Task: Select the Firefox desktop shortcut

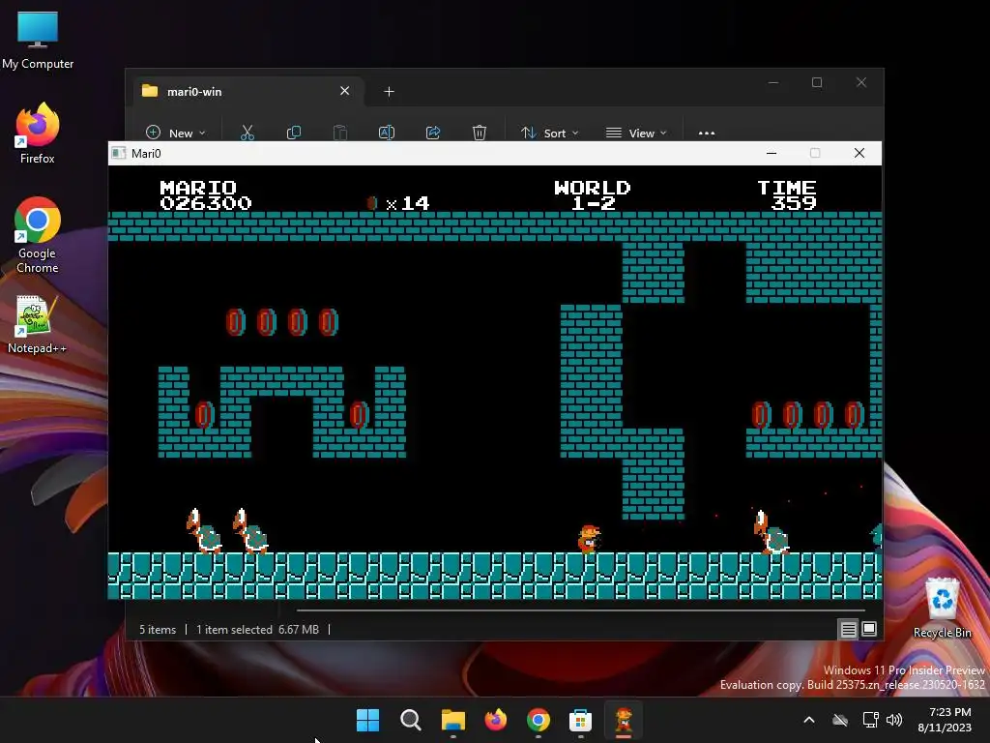Action: [x=38, y=134]
